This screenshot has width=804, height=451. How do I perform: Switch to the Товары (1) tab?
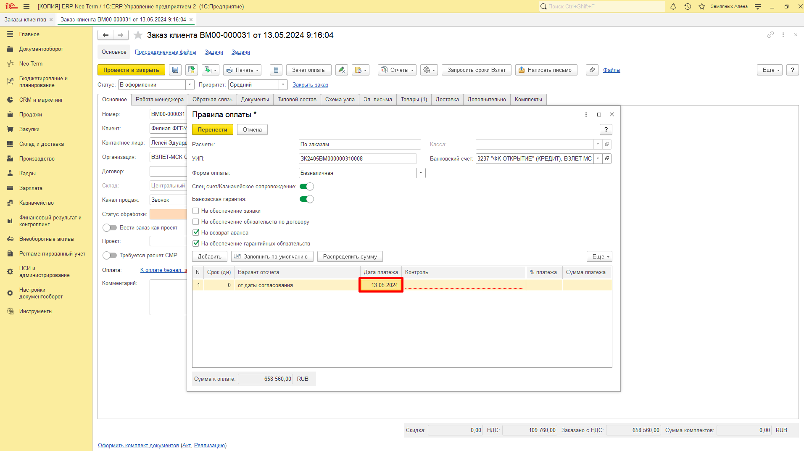[x=414, y=100]
